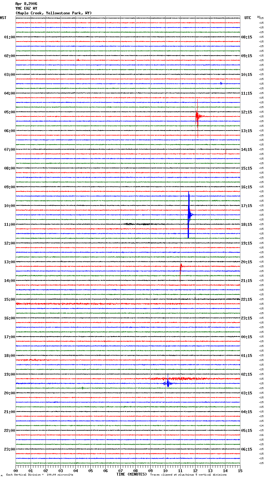Click minute tick label '10' on bottom axis

click(165, 471)
